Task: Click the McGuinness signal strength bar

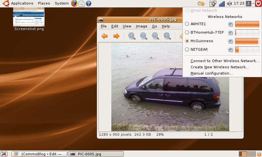Action: [x=247, y=41]
